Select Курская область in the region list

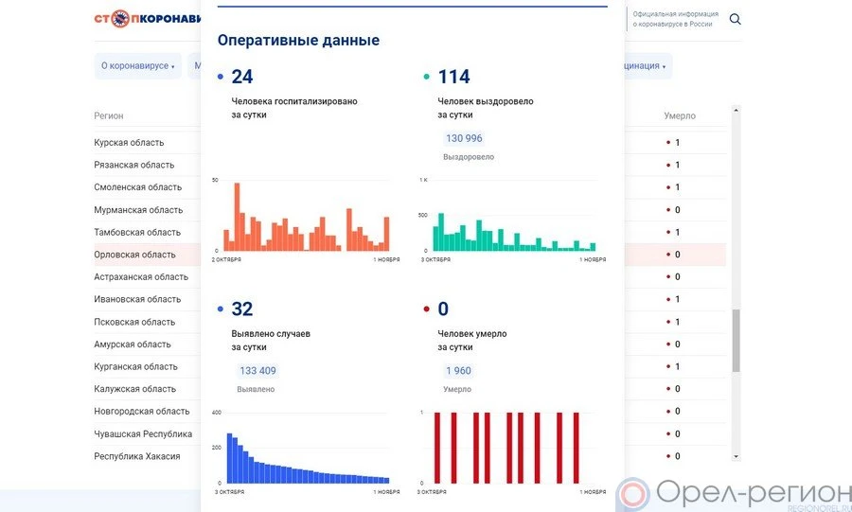129,143
